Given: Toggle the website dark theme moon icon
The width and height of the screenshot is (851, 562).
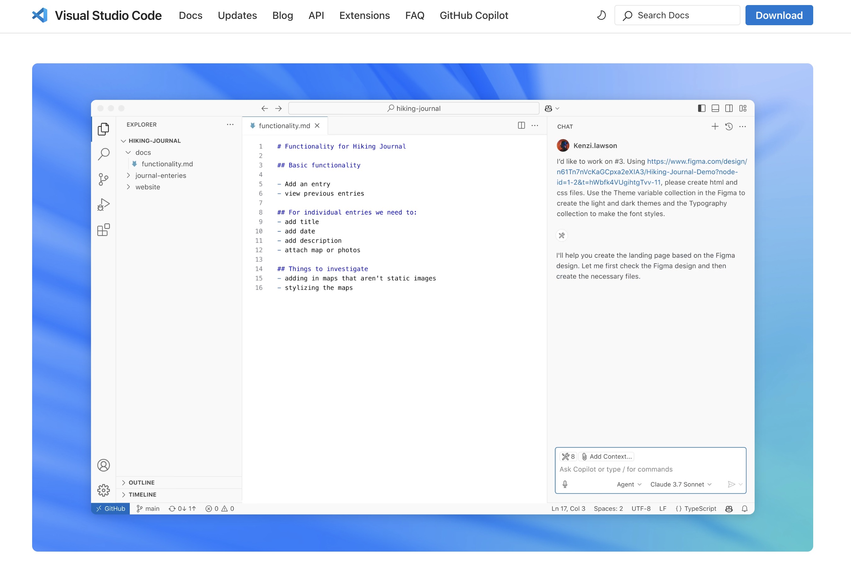Looking at the screenshot, I should tap(601, 15).
